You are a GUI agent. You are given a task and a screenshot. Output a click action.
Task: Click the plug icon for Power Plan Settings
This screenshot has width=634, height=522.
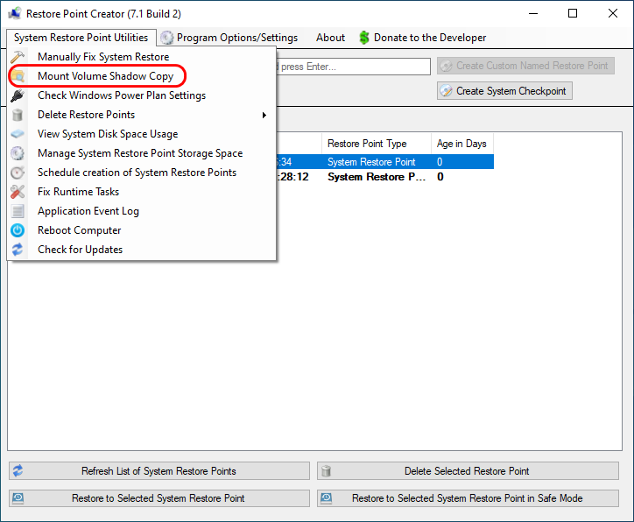tap(18, 95)
